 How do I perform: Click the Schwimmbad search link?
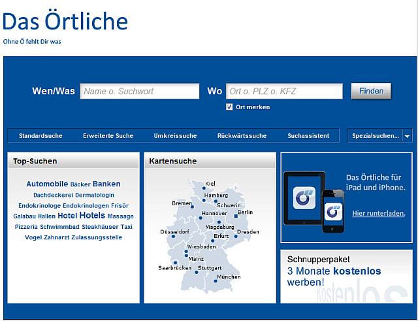(x=59, y=227)
